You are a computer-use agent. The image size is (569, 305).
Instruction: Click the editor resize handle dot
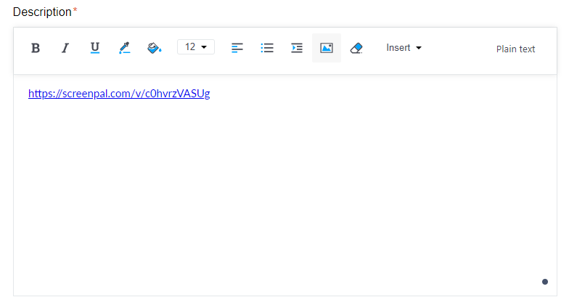(x=544, y=282)
